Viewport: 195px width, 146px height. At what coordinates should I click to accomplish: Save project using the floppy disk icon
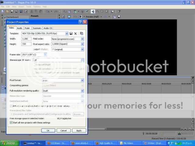[12, 12]
